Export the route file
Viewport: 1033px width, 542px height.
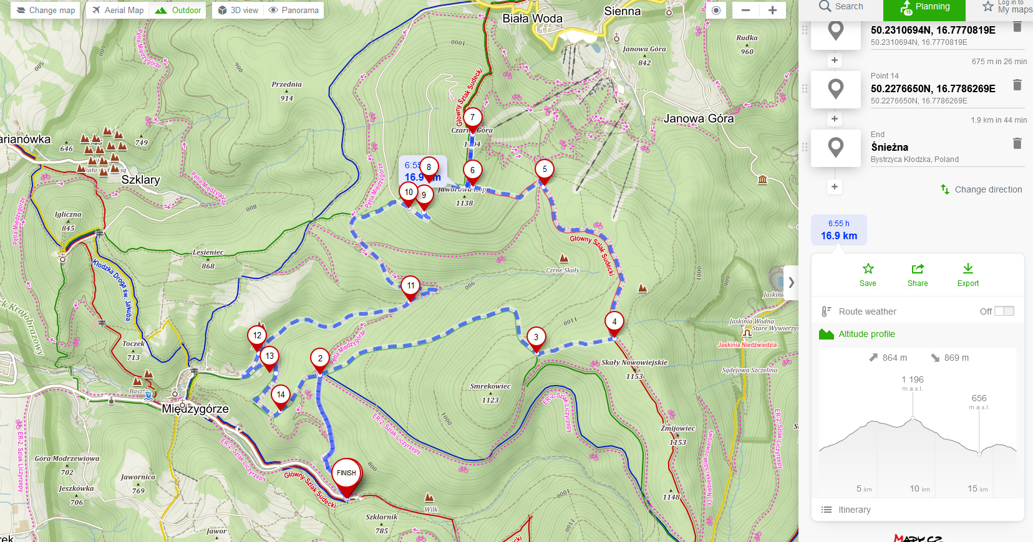(968, 274)
